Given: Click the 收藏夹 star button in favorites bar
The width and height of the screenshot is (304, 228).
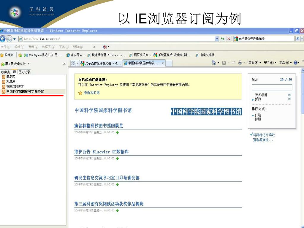Looking at the screenshot, I should click(7, 55).
